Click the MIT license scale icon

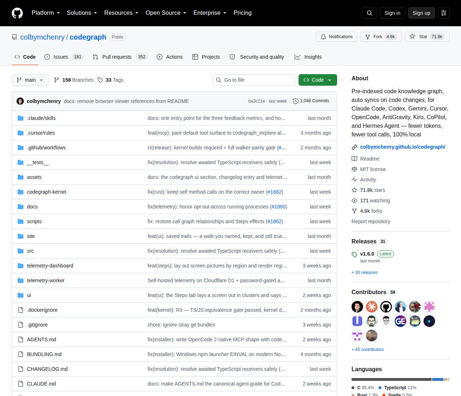click(x=354, y=169)
